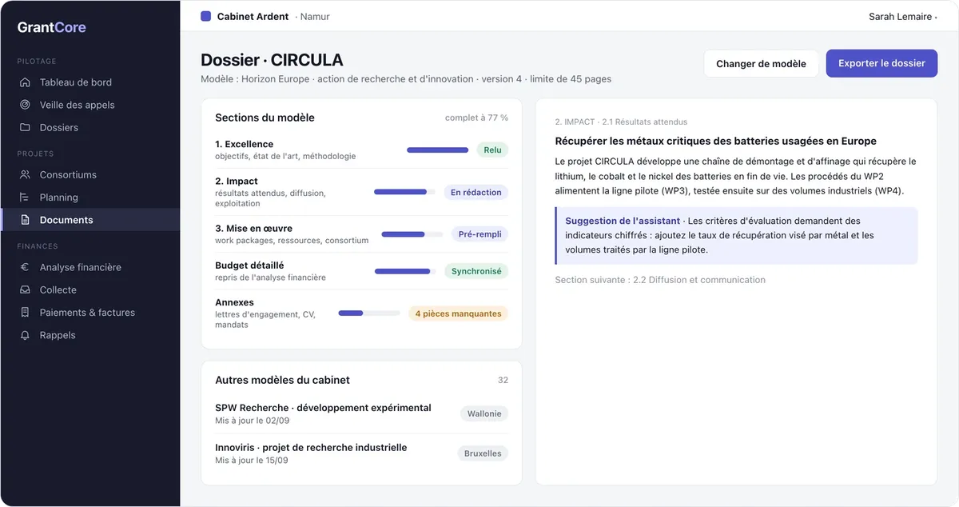This screenshot has width=959, height=507.
Task: Open the Annexes section
Action: 361,313
